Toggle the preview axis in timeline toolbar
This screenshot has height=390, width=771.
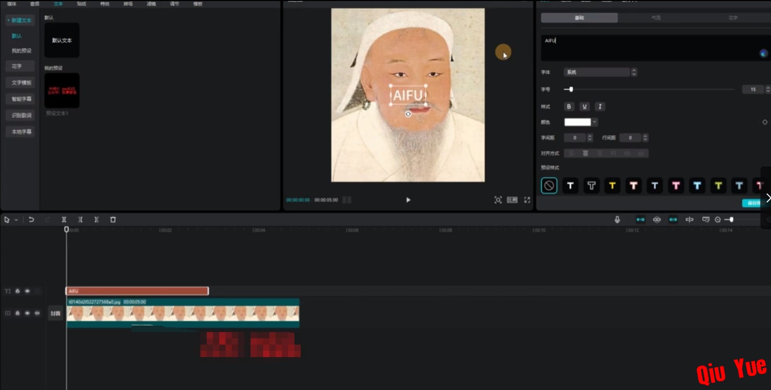690,220
